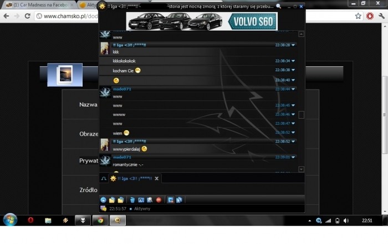388x244 pixels.
Task: Click the search magnifier in chat title bar
Action: pos(278,6)
